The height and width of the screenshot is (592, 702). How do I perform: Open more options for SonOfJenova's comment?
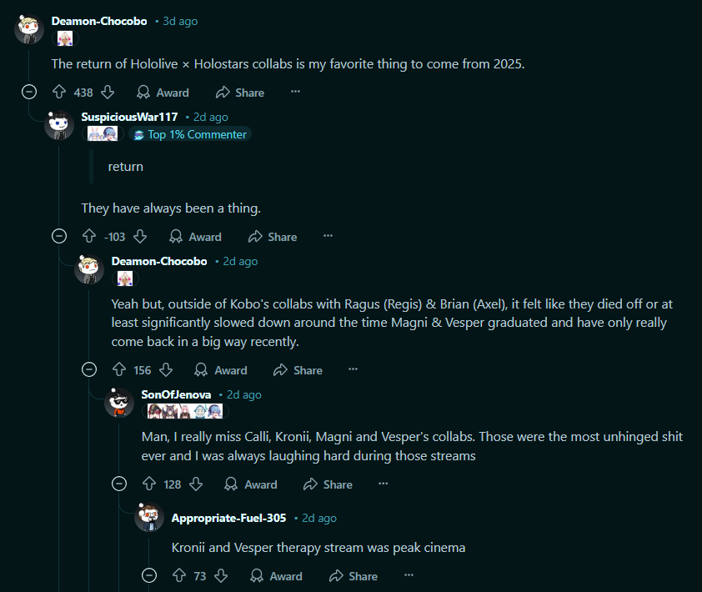(x=384, y=484)
